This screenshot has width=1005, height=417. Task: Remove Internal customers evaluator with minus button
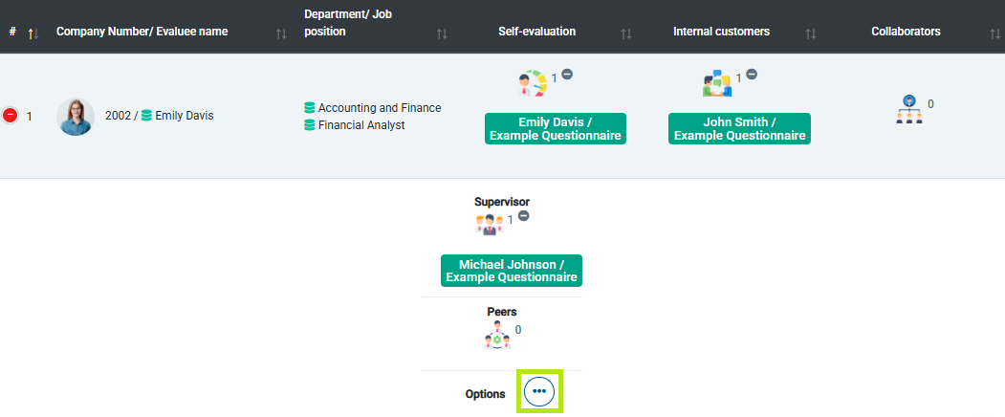752,75
